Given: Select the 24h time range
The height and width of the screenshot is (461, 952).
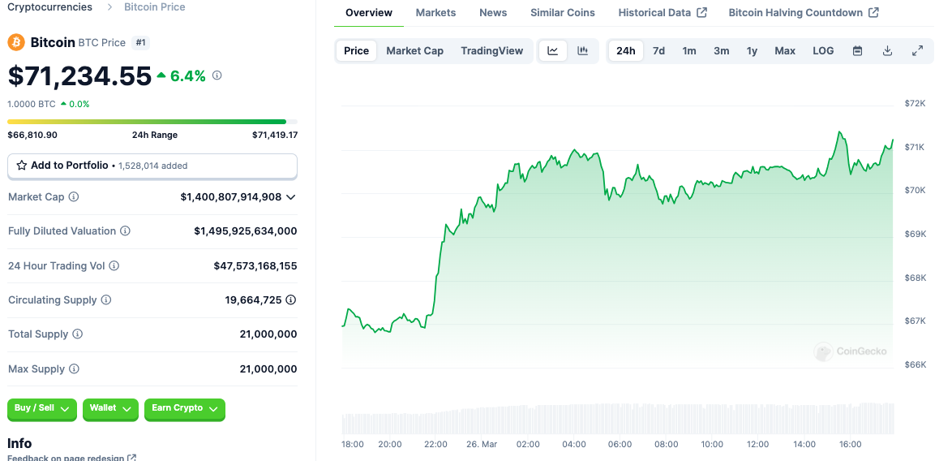Looking at the screenshot, I should coord(626,51).
